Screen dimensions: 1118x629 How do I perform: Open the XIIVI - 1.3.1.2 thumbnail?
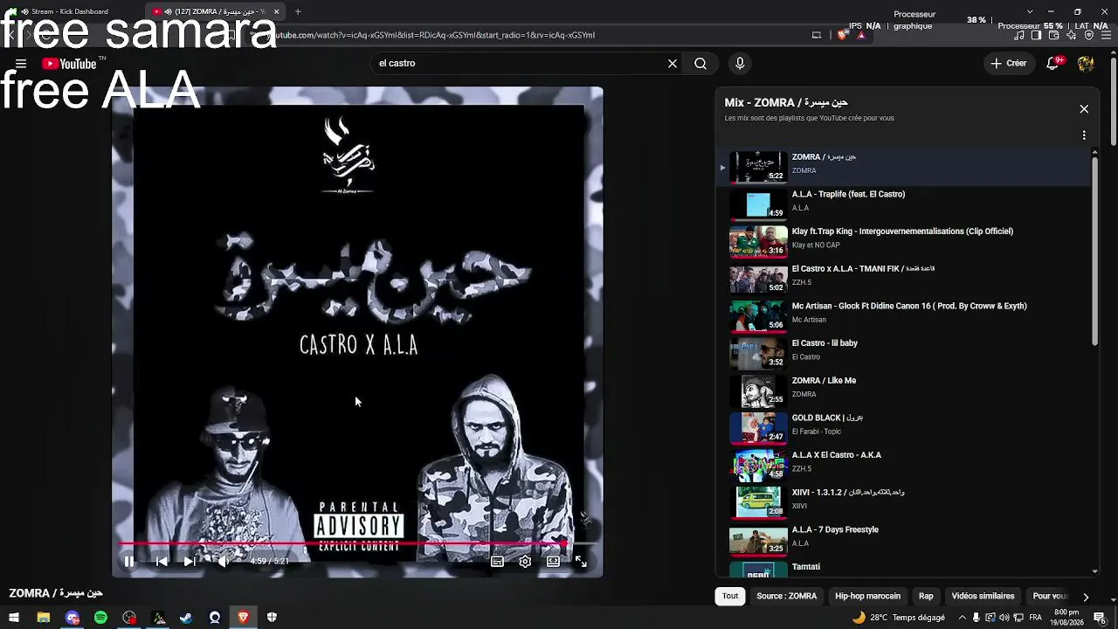(x=758, y=502)
